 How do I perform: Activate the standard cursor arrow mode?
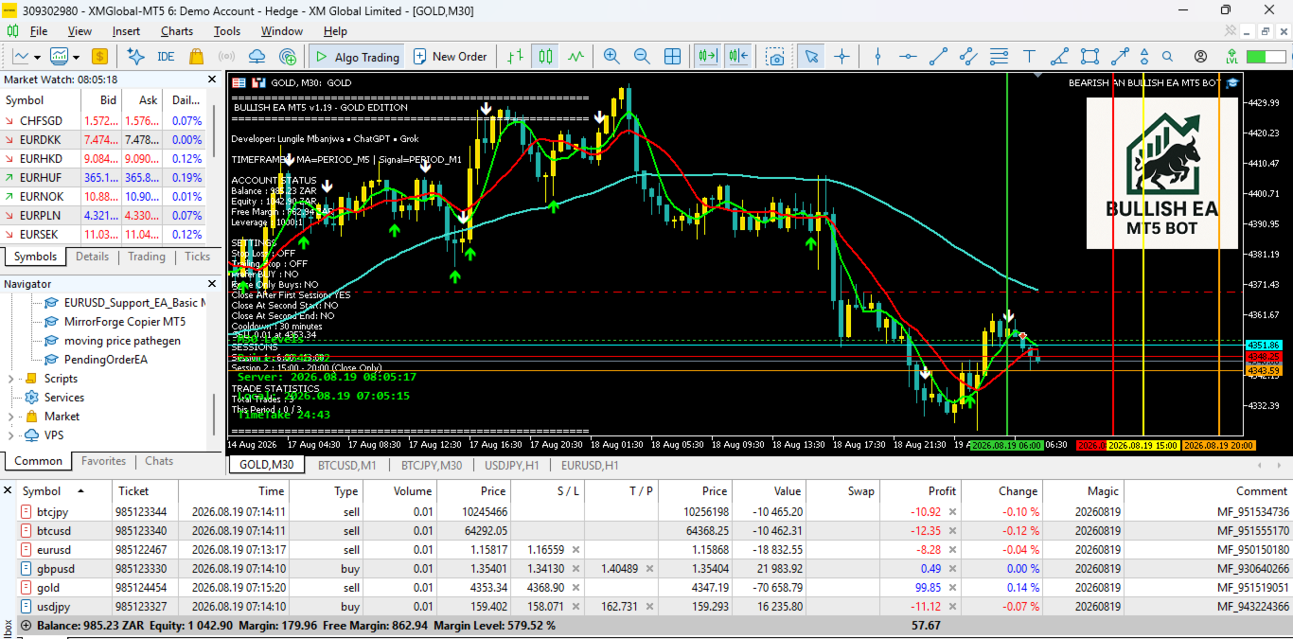pos(810,57)
